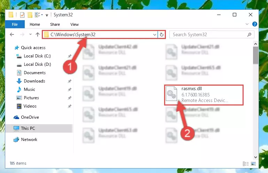The width and height of the screenshot is (268, 173).
Task: Click the OneDrive cloud icon
Action: pos(16,117)
